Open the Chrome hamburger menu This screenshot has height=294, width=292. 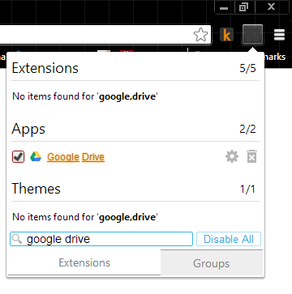tap(279, 35)
